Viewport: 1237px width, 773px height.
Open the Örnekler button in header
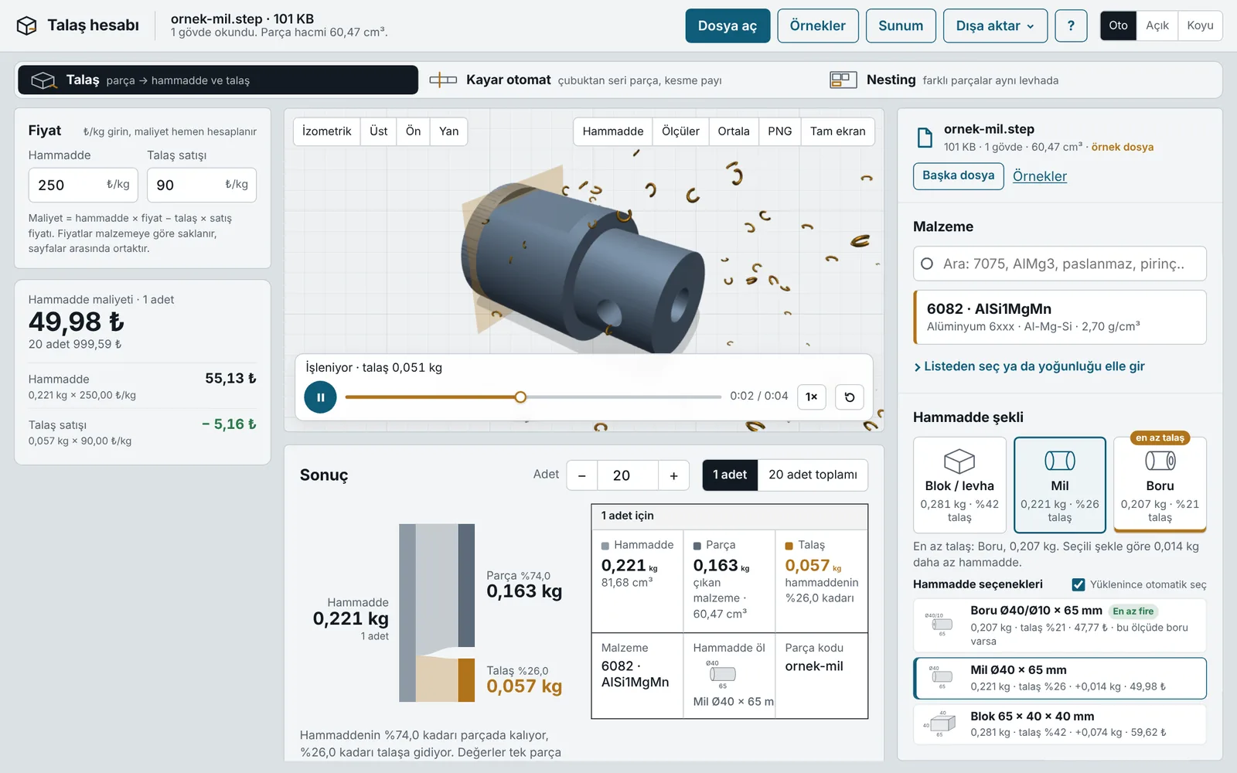coord(818,26)
